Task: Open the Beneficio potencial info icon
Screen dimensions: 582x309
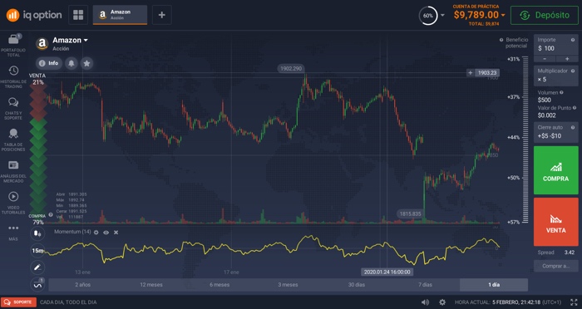Action: pyautogui.click(x=501, y=40)
